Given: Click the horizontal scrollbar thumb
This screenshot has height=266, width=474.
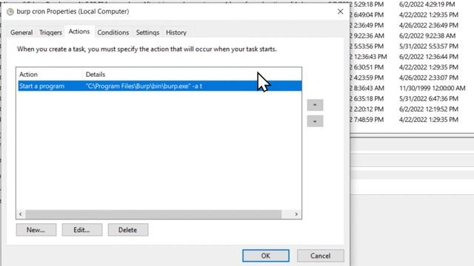Looking at the screenshot, I should click(153, 214).
